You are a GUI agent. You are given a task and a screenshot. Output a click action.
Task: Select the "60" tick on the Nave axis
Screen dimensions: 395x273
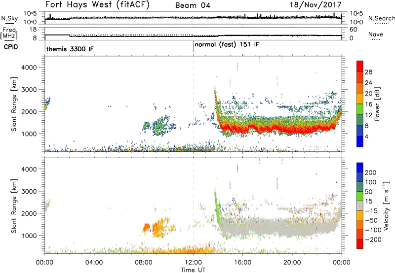tap(353, 30)
